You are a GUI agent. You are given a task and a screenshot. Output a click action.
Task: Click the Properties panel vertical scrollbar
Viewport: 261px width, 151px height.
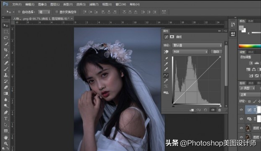pos(226,65)
